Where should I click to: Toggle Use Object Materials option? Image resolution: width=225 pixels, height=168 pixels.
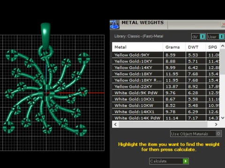(x=196, y=133)
